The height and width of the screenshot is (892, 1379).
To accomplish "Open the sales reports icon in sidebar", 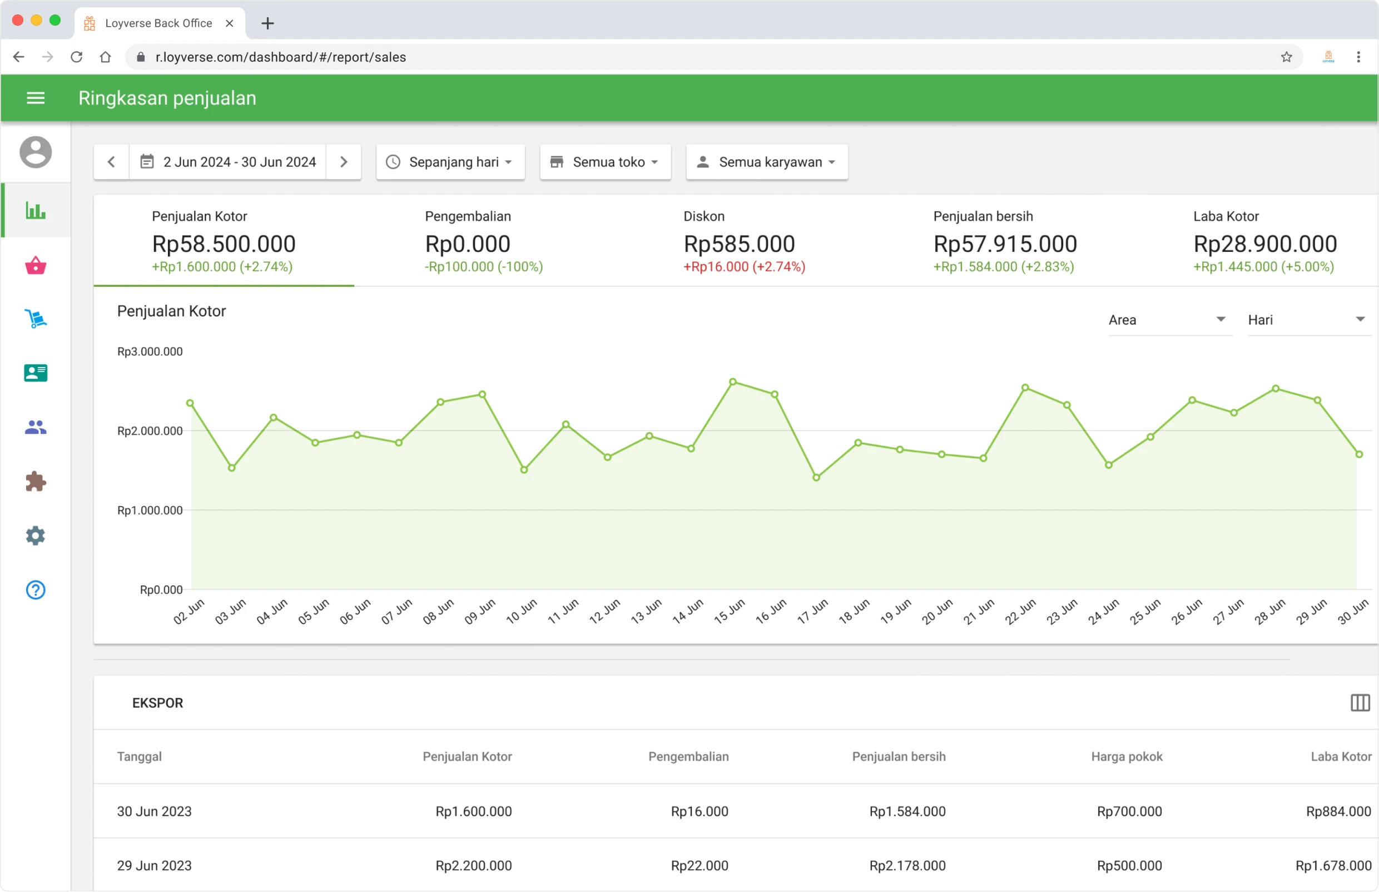I will [x=36, y=210].
